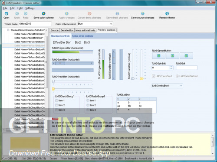Click Save color scheme icon
Image resolution: width=217 pixels, height=162 pixels.
[x=43, y=13]
